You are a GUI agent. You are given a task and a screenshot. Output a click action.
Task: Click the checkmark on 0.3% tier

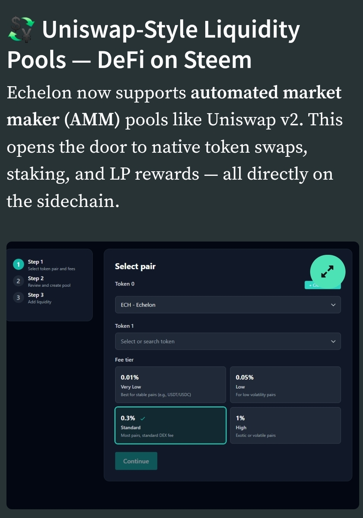click(143, 419)
